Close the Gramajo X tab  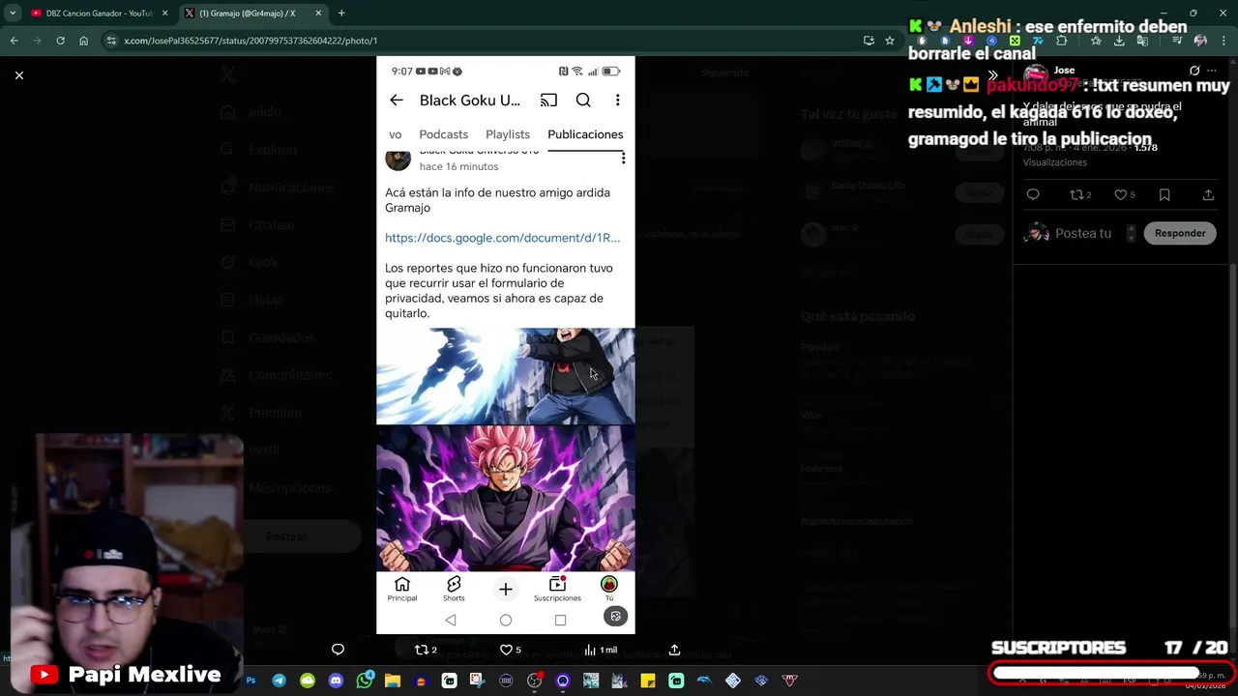point(318,14)
